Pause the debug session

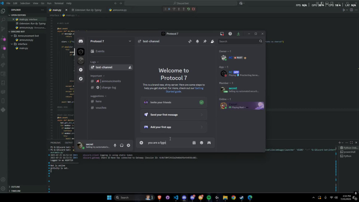pyautogui.click(x=169, y=9)
